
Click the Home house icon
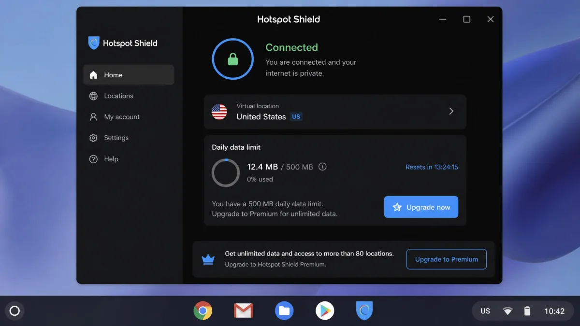93,75
